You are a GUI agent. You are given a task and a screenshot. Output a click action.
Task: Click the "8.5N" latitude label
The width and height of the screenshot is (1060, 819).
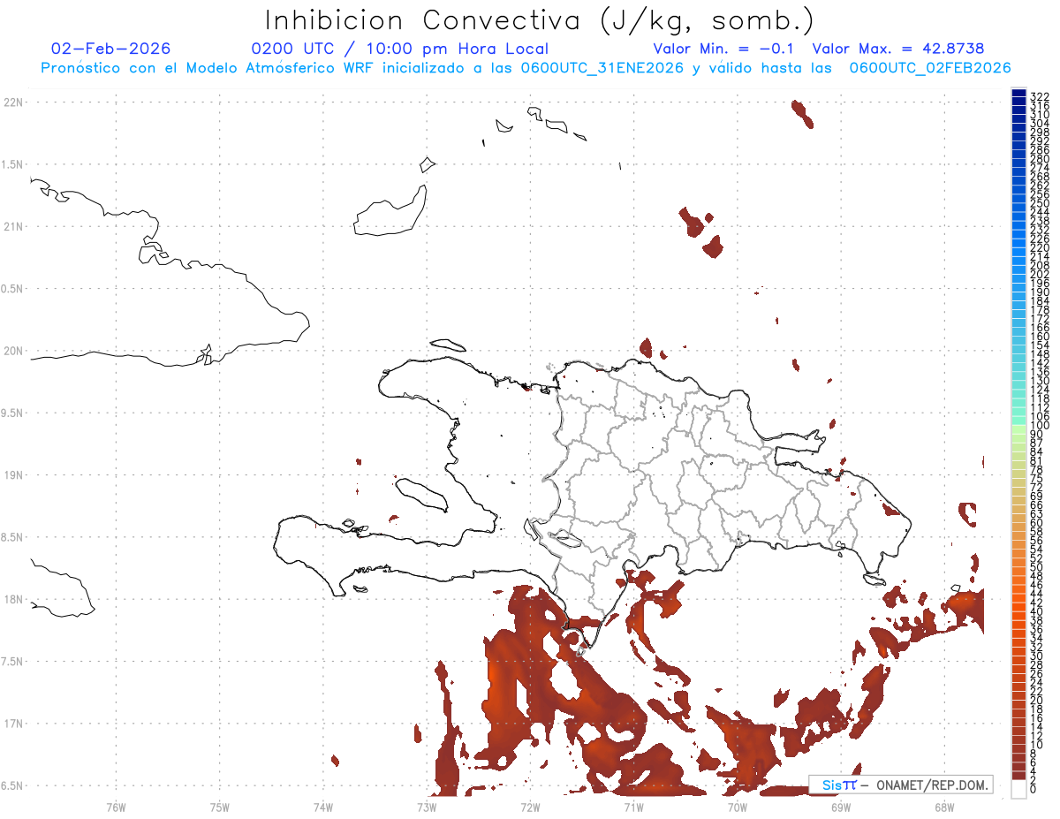click(x=13, y=537)
